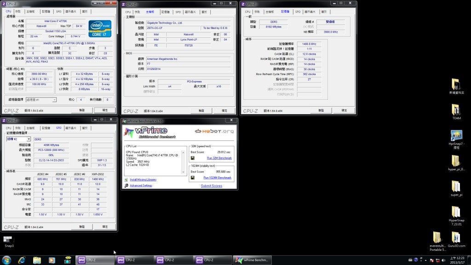Click Run 1024M Benchmark link

point(218,178)
